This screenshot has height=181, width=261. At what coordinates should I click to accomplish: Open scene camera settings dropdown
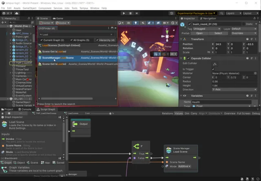[x=165, y=23]
